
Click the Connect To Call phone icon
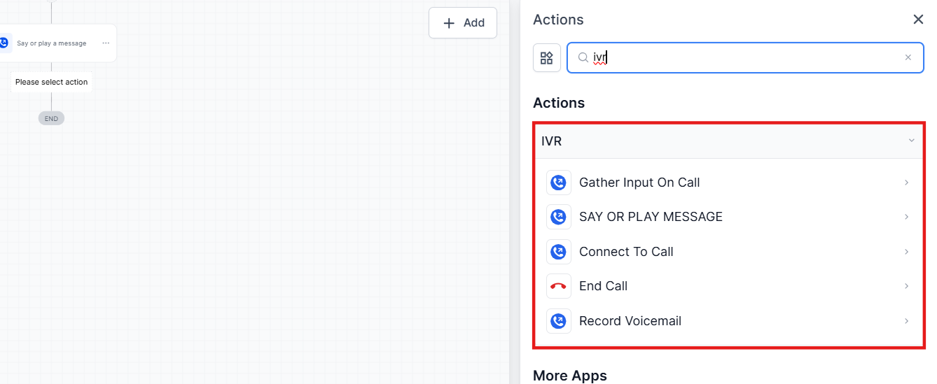pyautogui.click(x=558, y=252)
